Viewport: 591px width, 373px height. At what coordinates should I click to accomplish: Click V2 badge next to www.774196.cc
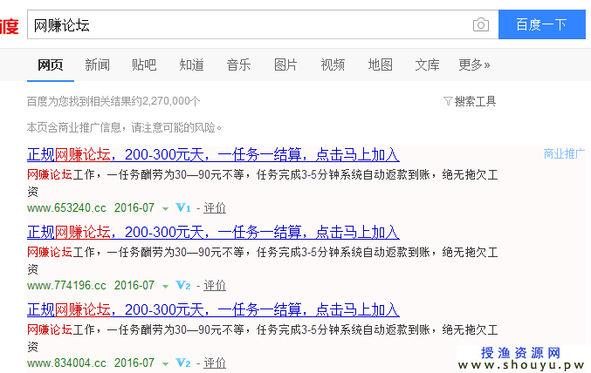[183, 285]
